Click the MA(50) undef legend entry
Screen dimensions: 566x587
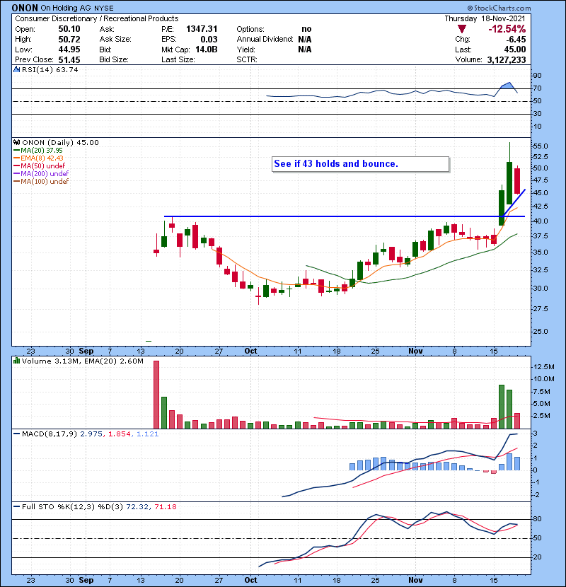click(42, 165)
